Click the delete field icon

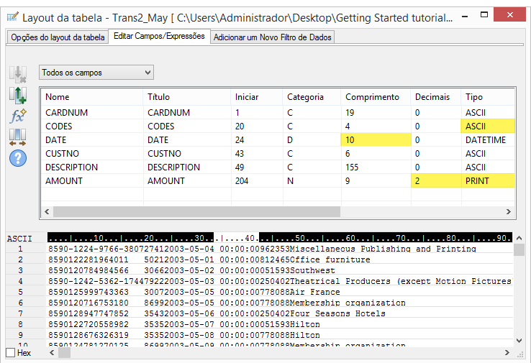click(x=17, y=73)
